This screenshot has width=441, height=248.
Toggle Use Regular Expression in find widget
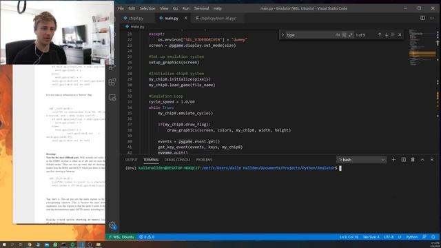(x=351, y=34)
